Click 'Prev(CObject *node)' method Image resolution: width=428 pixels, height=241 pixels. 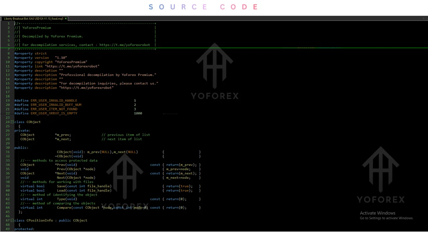pyautogui.click(x=76, y=169)
